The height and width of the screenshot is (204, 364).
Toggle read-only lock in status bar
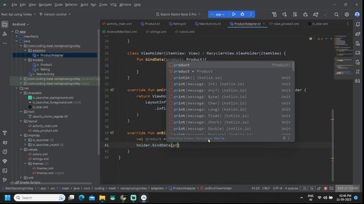click(x=319, y=188)
